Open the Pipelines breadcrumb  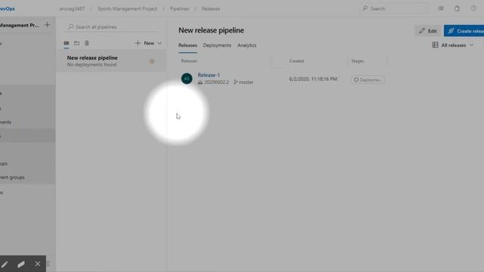(179, 8)
